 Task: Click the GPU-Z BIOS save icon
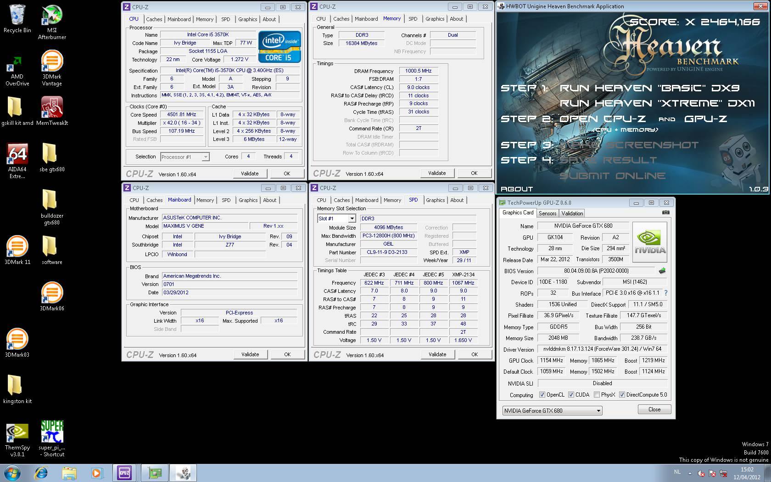click(662, 271)
